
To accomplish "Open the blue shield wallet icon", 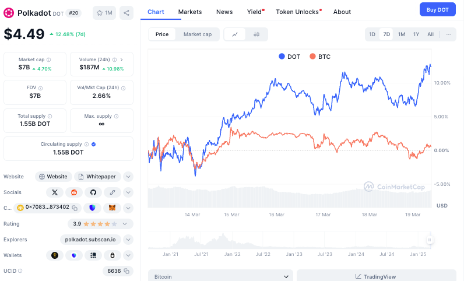I will 74,255.
